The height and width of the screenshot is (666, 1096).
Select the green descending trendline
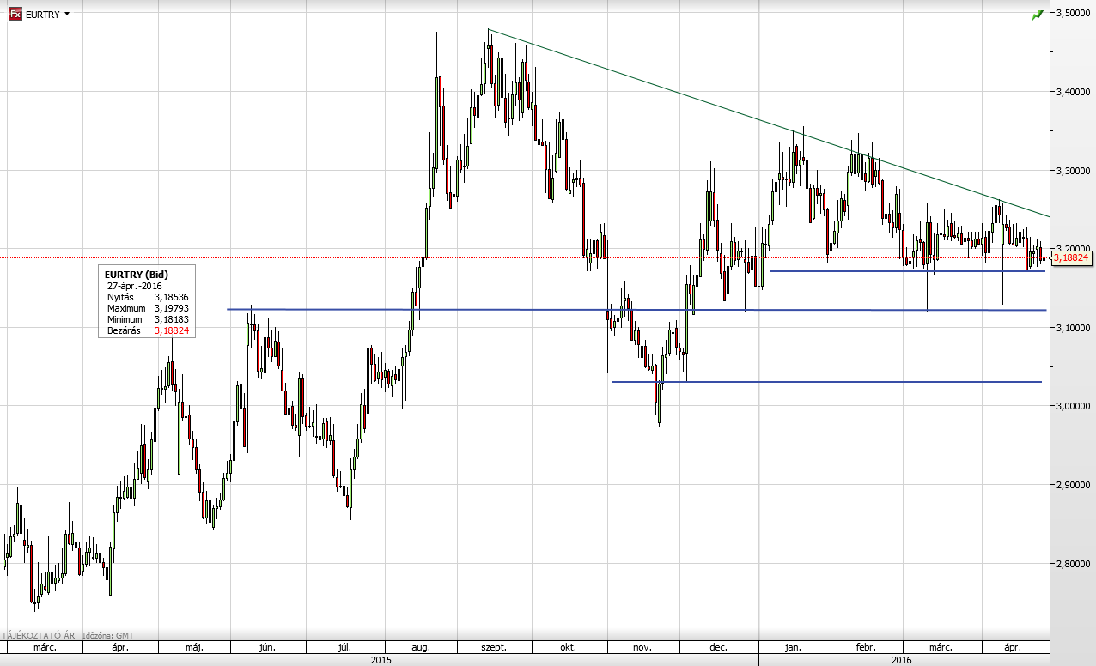pyautogui.click(x=769, y=123)
